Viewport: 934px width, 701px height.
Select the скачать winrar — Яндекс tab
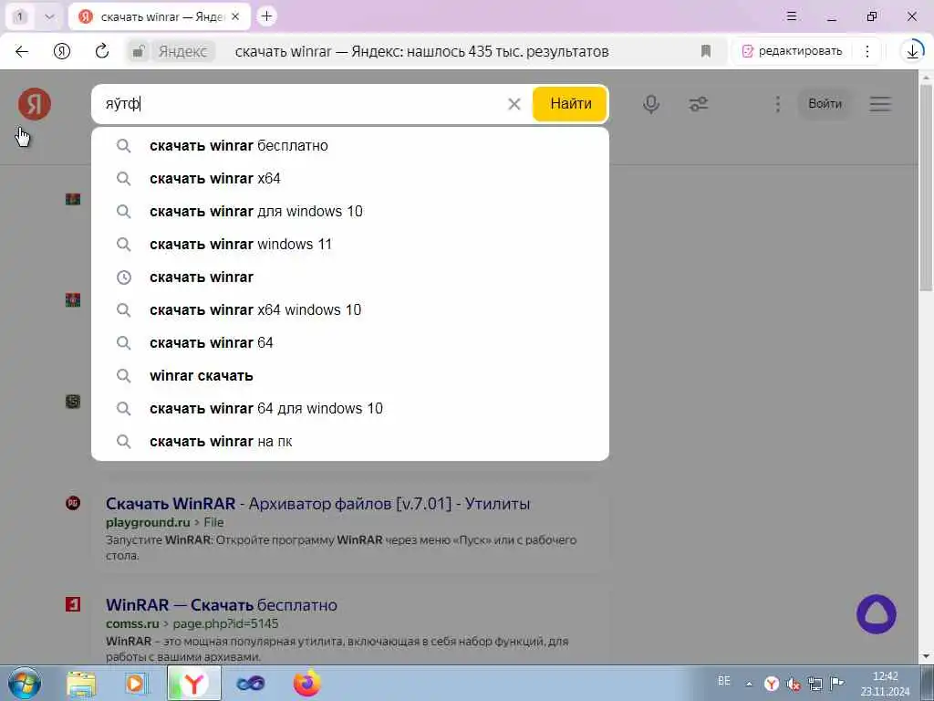click(x=159, y=16)
